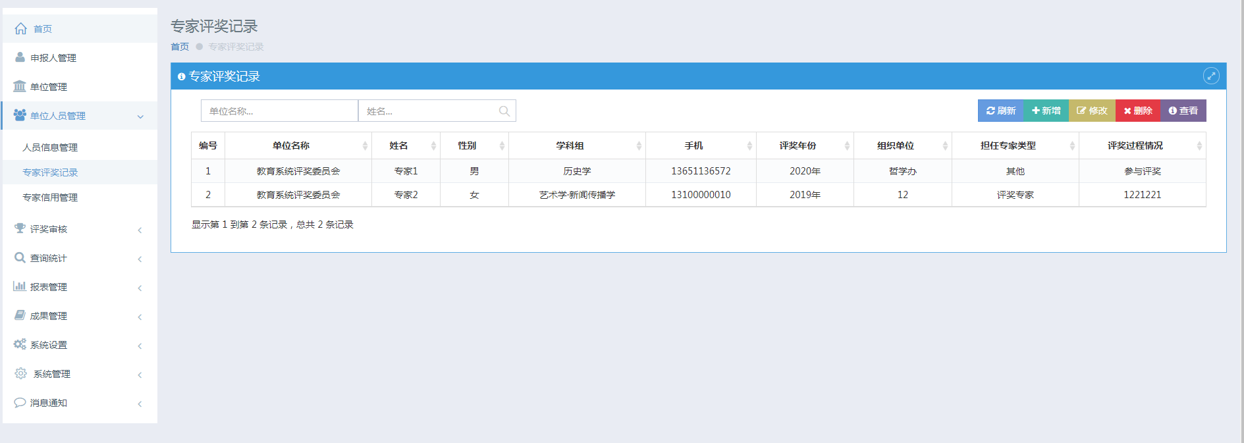Viewport: 1244px width, 443px height.
Task: Sort by the 组织单位 column arrows
Action: coord(945,145)
